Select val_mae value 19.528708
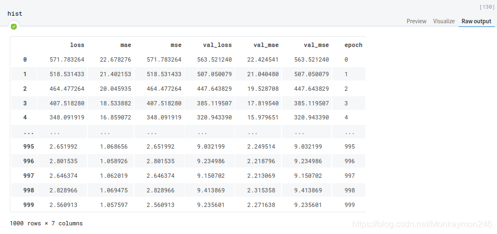This screenshot has width=497, height=234. 263,89
